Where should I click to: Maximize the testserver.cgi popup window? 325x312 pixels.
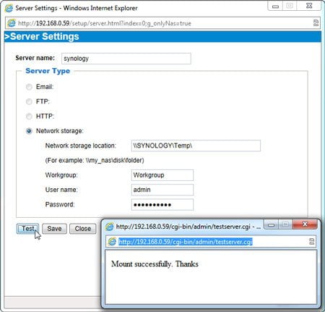[x=285, y=224]
